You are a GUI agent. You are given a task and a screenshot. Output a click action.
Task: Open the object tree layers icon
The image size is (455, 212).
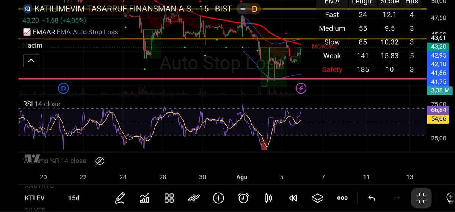click(317, 198)
